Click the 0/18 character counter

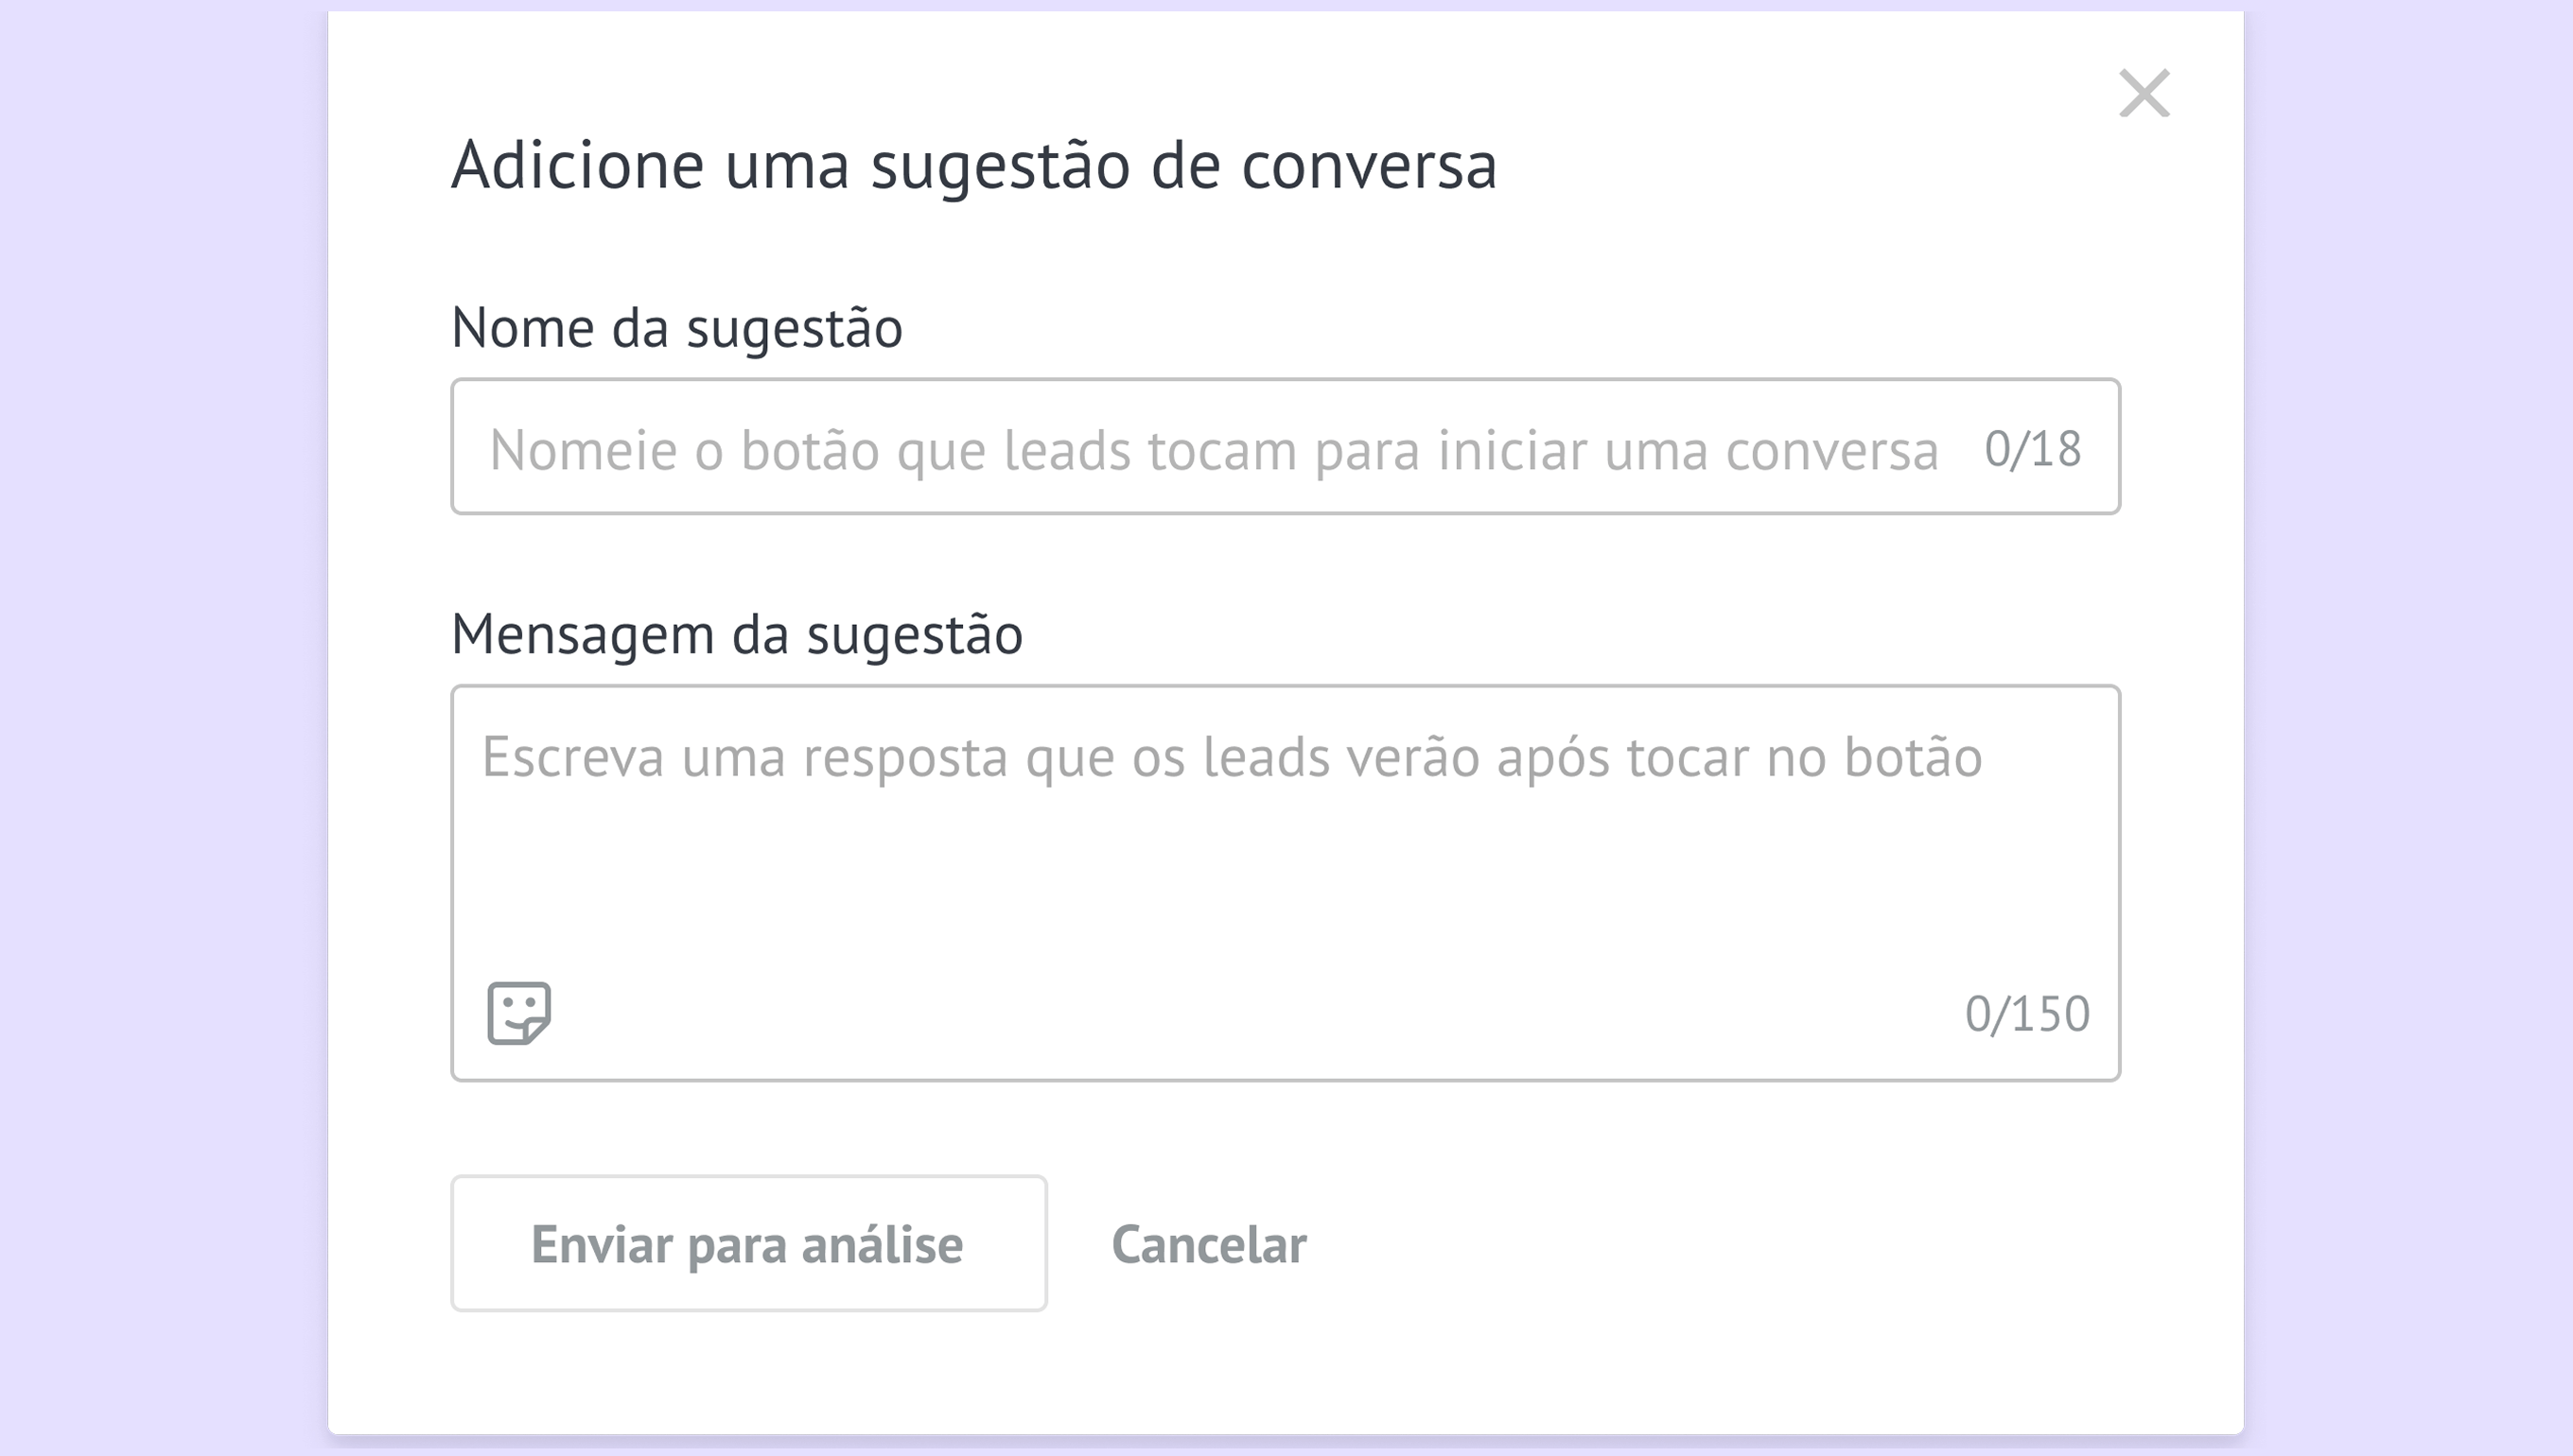pos(2033,449)
